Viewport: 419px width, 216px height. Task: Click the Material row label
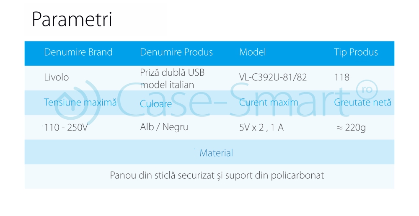pyautogui.click(x=216, y=153)
